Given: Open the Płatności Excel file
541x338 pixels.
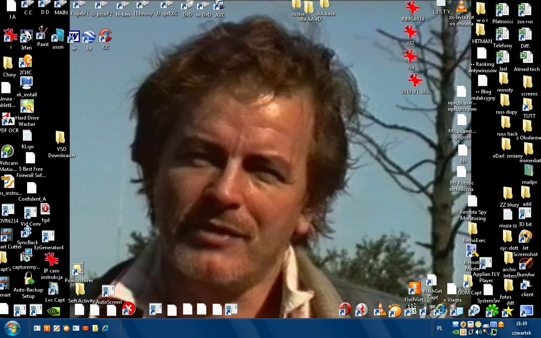Looking at the screenshot, I should tap(502, 10).
